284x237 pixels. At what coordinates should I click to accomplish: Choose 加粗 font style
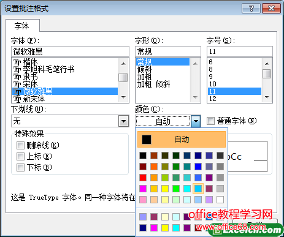[x=163, y=77]
